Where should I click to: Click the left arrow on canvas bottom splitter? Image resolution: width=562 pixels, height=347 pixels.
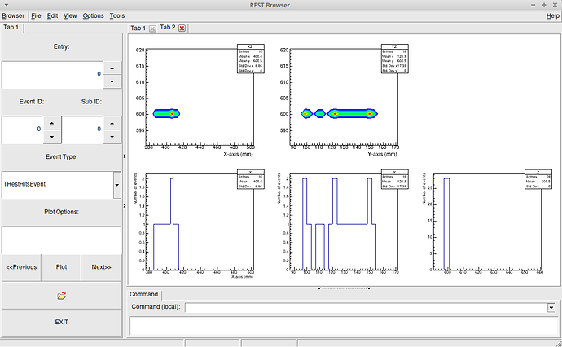(x=319, y=288)
